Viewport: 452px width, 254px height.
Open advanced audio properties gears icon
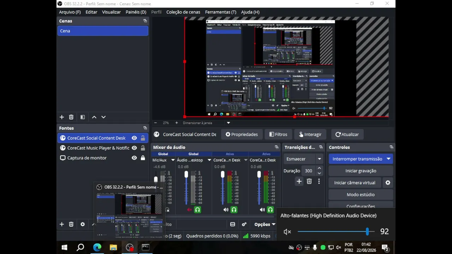(244, 224)
